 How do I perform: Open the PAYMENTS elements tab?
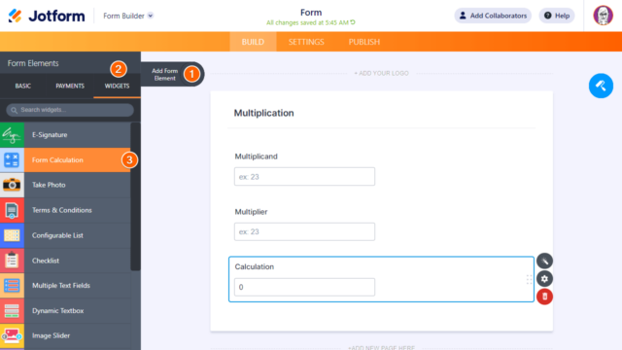pos(70,86)
